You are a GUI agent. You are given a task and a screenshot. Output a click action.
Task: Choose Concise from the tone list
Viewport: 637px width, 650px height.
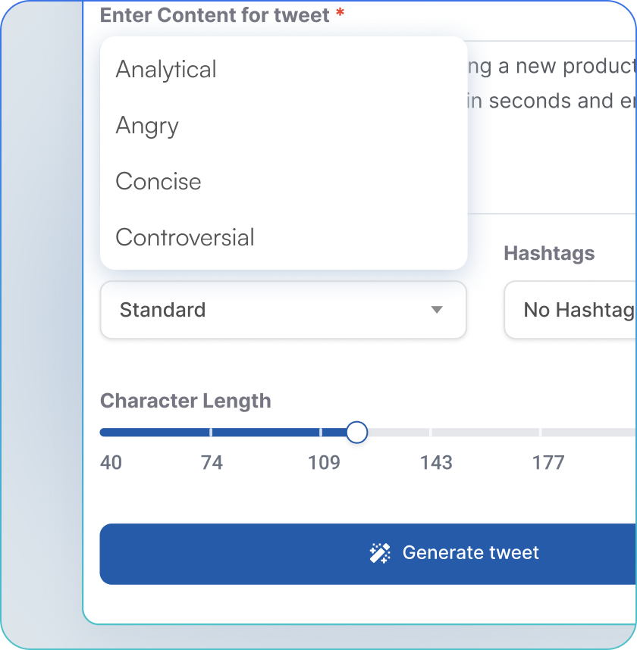(158, 181)
